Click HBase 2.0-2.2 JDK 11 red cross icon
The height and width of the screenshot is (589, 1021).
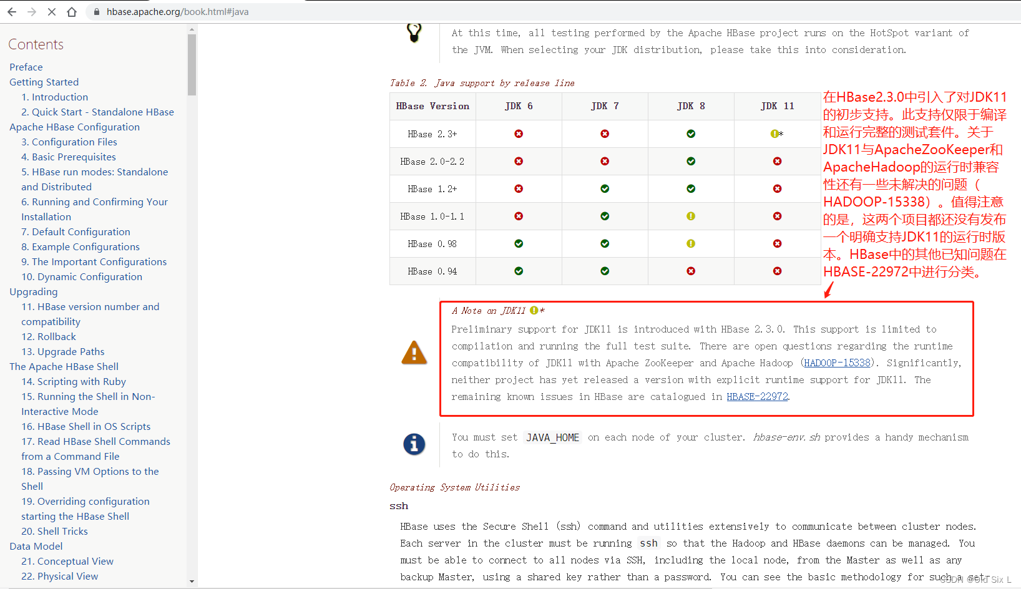[x=777, y=161]
